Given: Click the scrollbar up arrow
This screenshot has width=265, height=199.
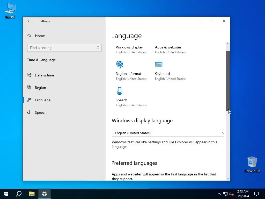Looking at the screenshot, I should coord(228,44).
